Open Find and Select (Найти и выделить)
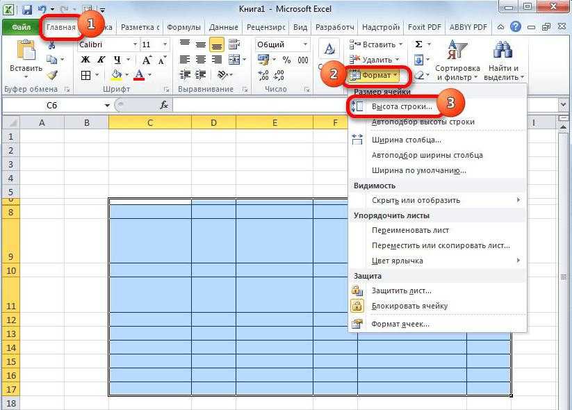 point(502,61)
